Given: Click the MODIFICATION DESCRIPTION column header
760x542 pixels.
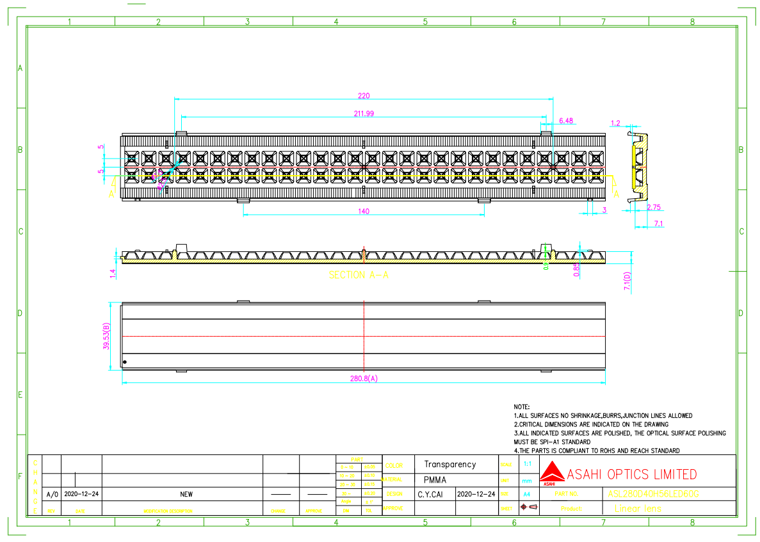Looking at the screenshot, I should (168, 511).
